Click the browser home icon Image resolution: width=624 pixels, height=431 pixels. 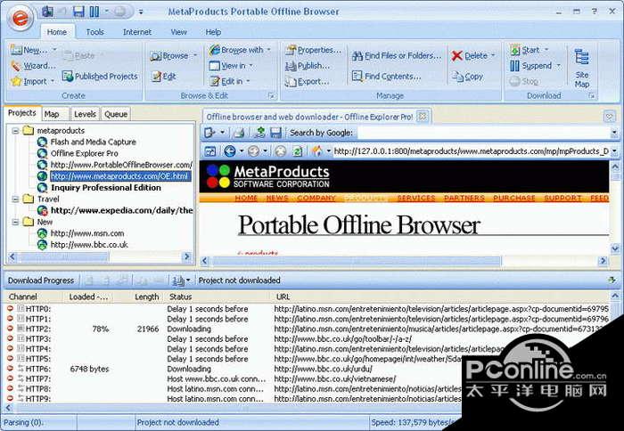[317, 151]
